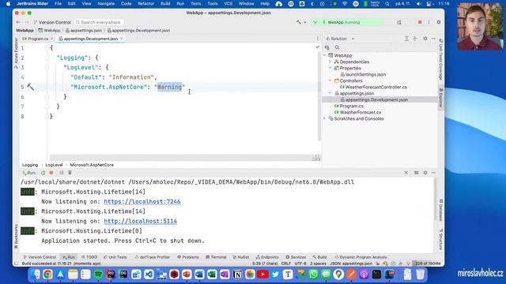Open Run panel settings gear

point(425,173)
